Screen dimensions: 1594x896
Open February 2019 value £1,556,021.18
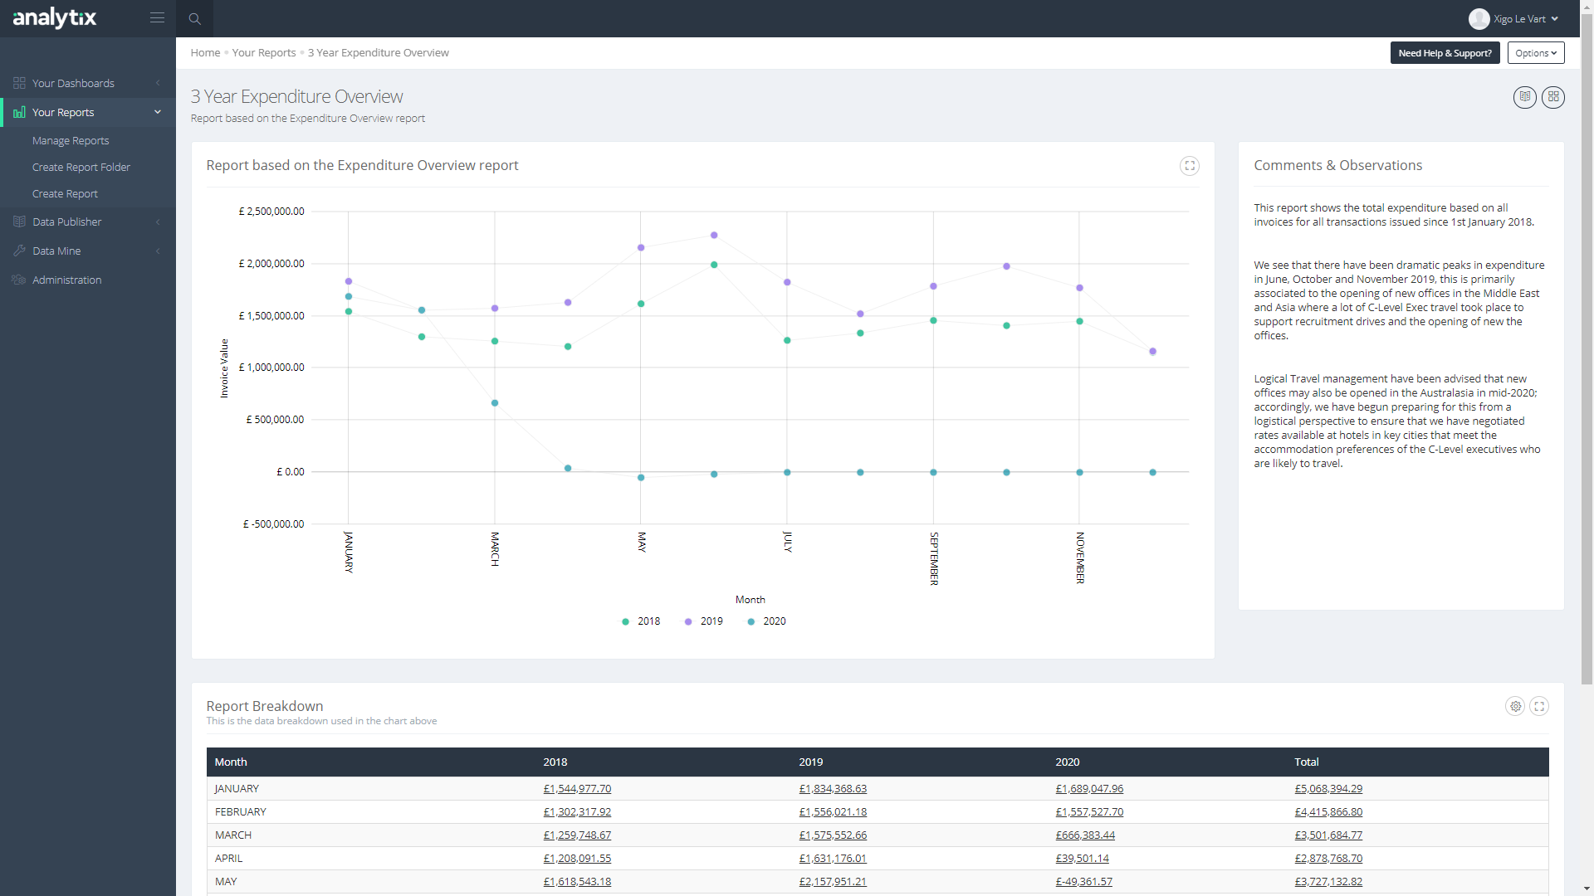click(833, 812)
